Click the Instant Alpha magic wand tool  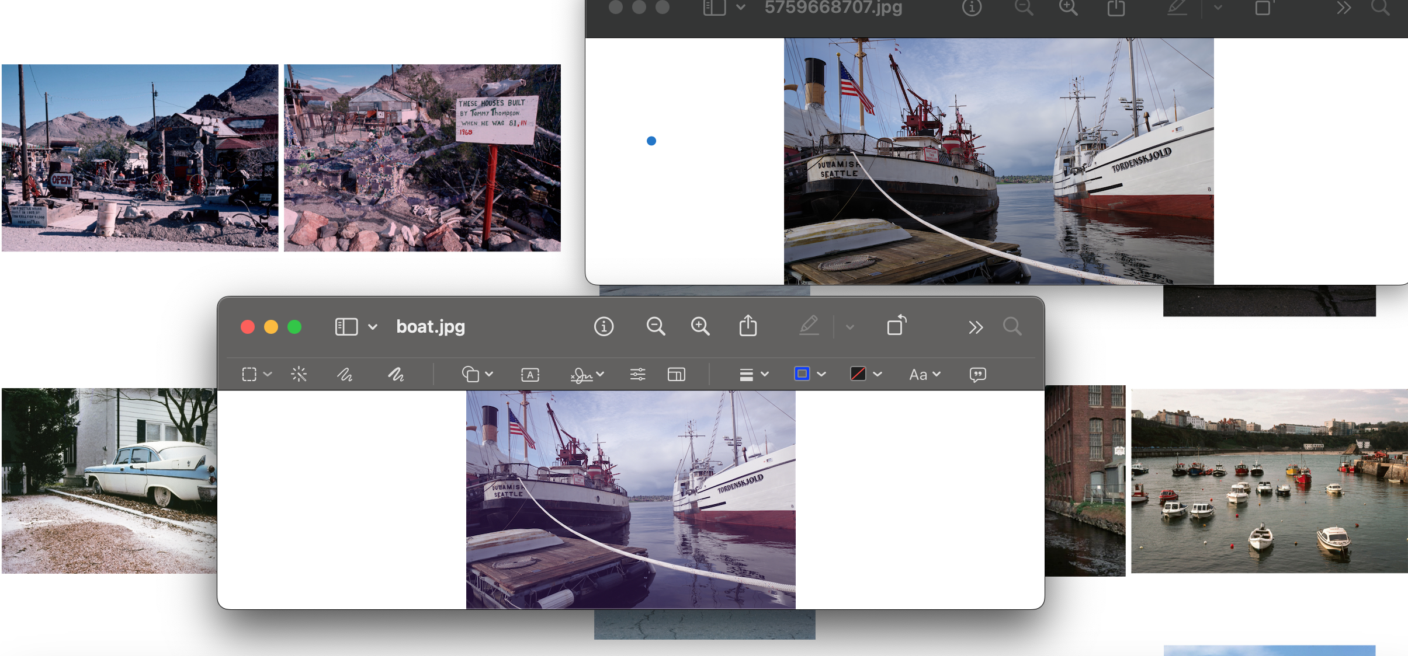coord(299,374)
